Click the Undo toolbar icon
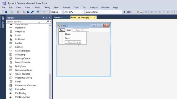 pos(38,12)
